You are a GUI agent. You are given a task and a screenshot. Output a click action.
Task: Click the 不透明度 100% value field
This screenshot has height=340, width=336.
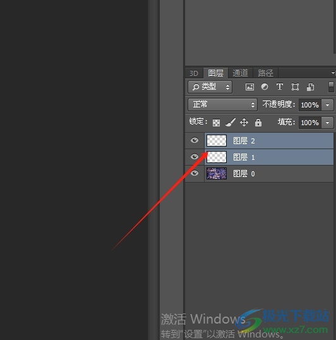[x=310, y=105]
